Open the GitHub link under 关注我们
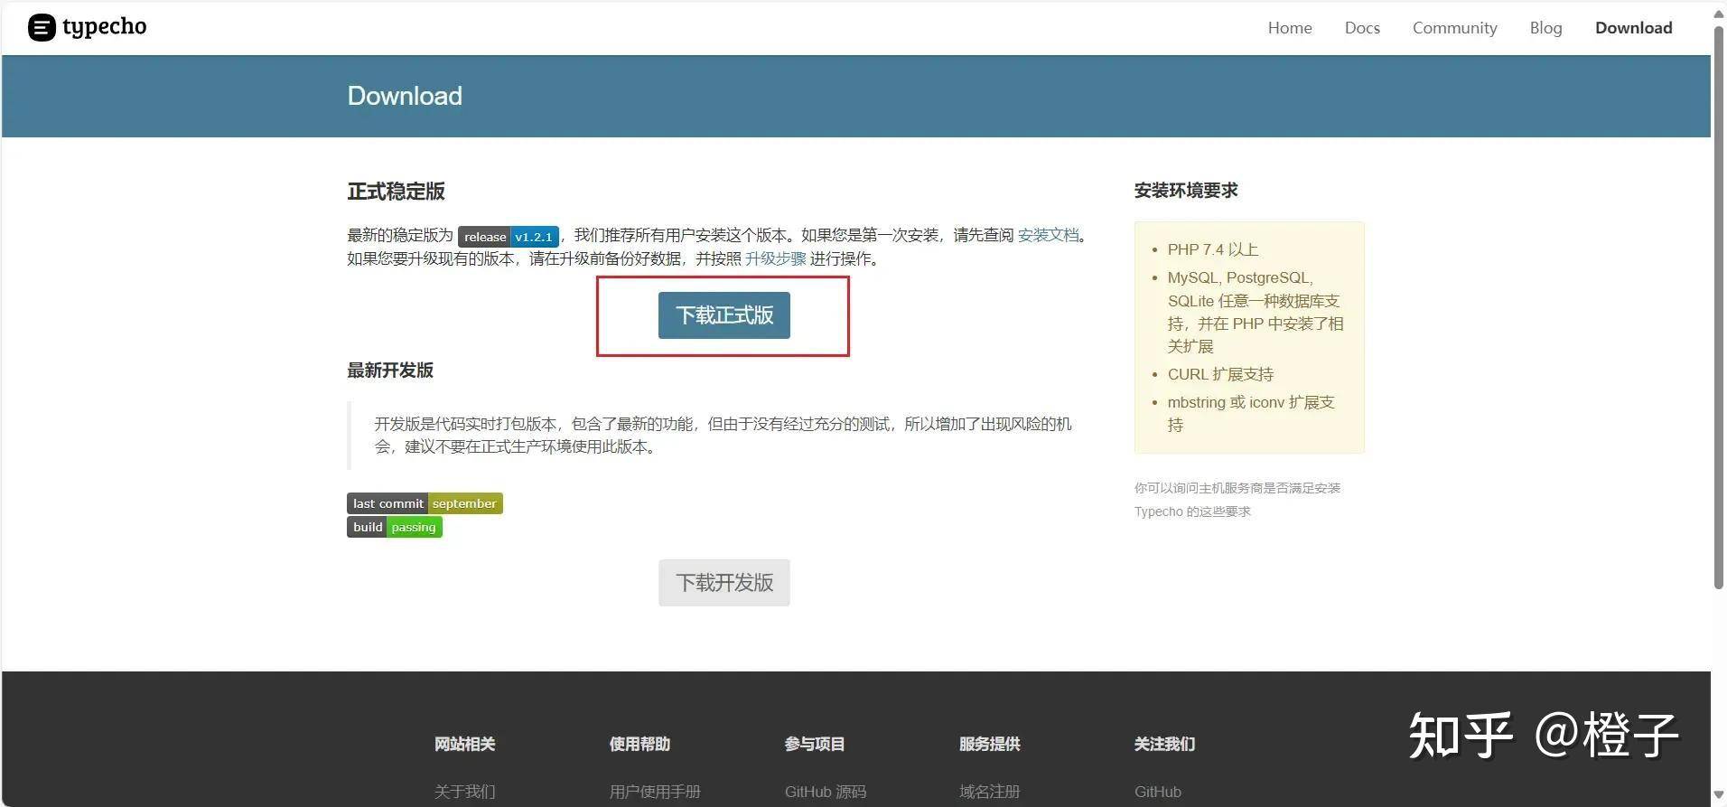 coord(1158,792)
